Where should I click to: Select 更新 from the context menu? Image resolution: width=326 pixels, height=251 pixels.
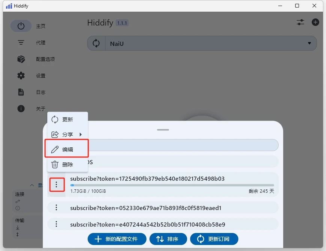66,119
